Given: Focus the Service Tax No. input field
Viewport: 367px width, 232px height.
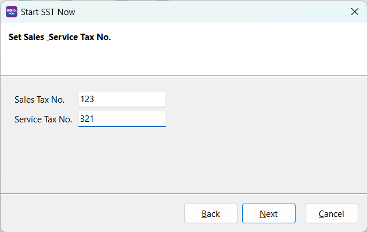Looking at the screenshot, I should tap(122, 119).
